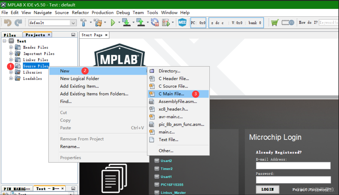Click the Build Project hammer icon

point(84,23)
